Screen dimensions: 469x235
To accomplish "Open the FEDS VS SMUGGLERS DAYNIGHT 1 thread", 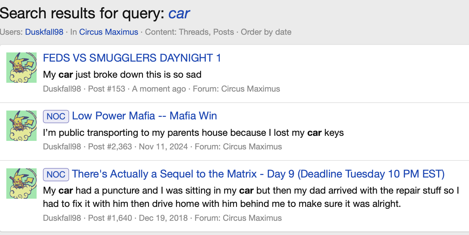I will tap(132, 58).
